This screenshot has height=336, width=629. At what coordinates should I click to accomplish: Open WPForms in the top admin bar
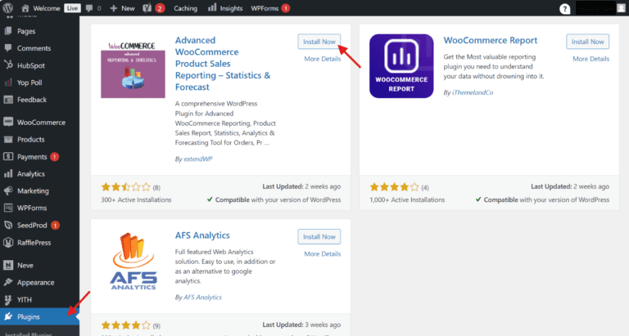point(265,8)
